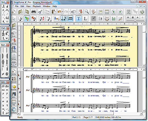Click the Cut scissors icon
148x121 pixels.
tap(40, 12)
